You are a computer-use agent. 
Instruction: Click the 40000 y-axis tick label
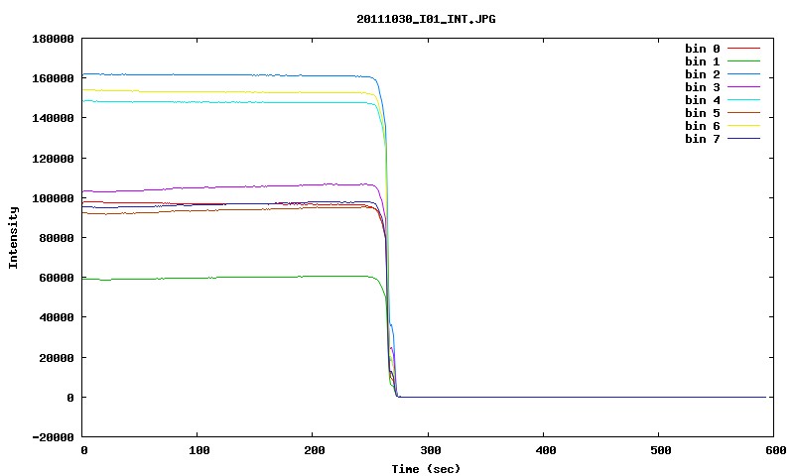click(x=57, y=317)
